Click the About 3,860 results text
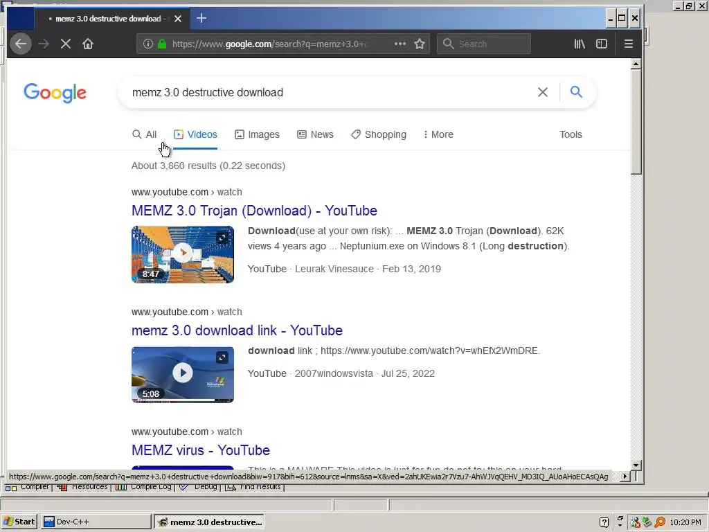Viewport: 709px width, 532px height. pos(208,166)
